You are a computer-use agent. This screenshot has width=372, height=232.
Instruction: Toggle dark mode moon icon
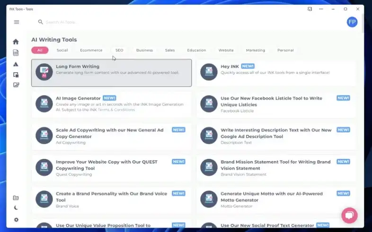(x=16, y=207)
